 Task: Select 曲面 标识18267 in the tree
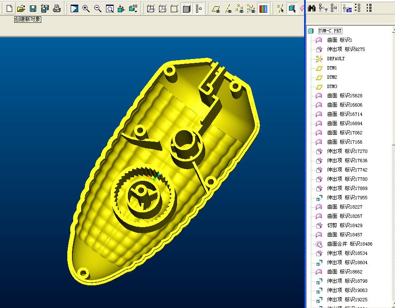coord(345,216)
